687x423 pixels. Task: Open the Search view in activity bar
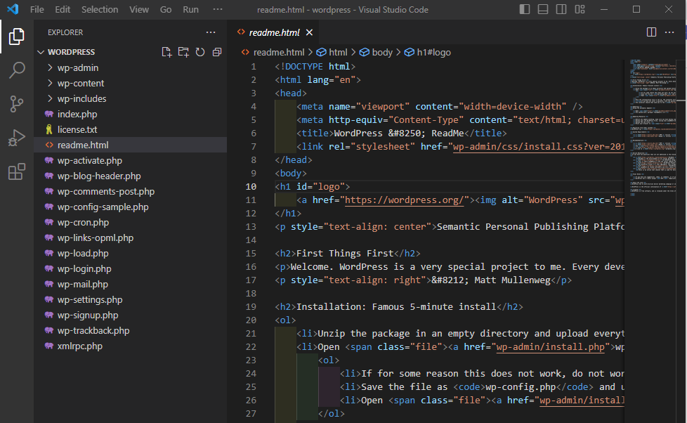click(x=17, y=70)
